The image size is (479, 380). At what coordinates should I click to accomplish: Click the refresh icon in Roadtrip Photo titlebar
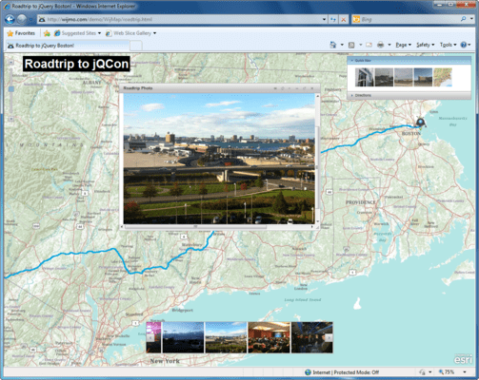[282, 88]
